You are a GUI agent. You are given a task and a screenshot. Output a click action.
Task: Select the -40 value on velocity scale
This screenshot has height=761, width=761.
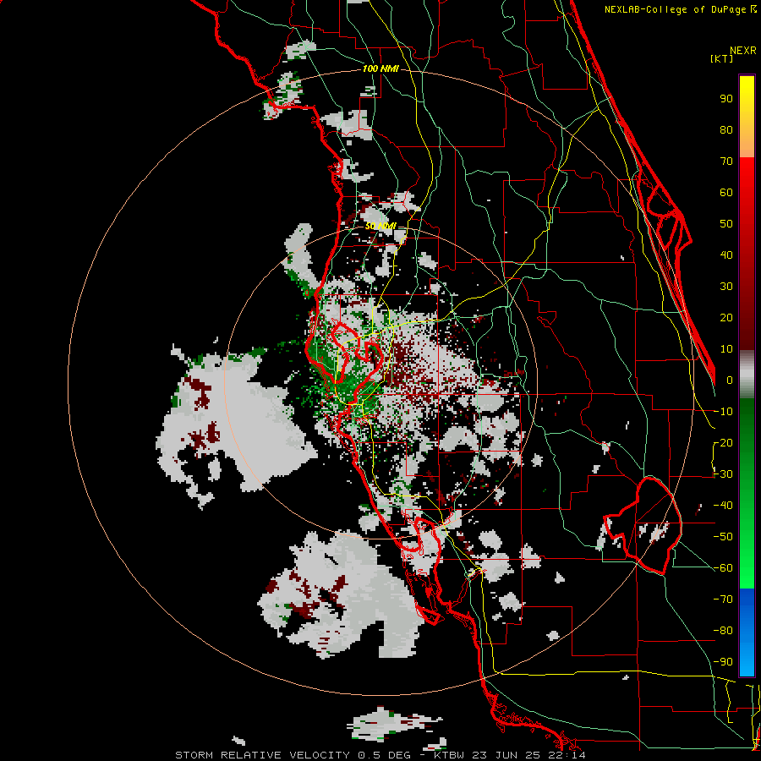tap(723, 506)
